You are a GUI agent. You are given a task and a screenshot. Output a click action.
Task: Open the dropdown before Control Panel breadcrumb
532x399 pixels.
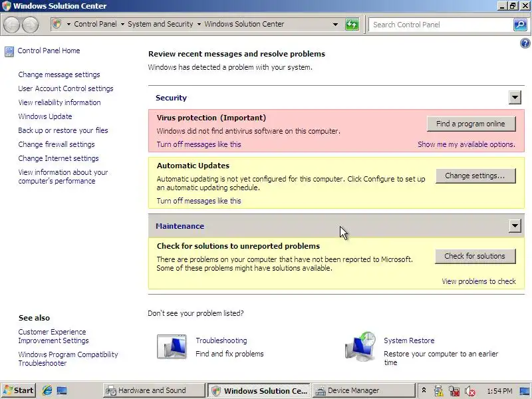tap(68, 24)
